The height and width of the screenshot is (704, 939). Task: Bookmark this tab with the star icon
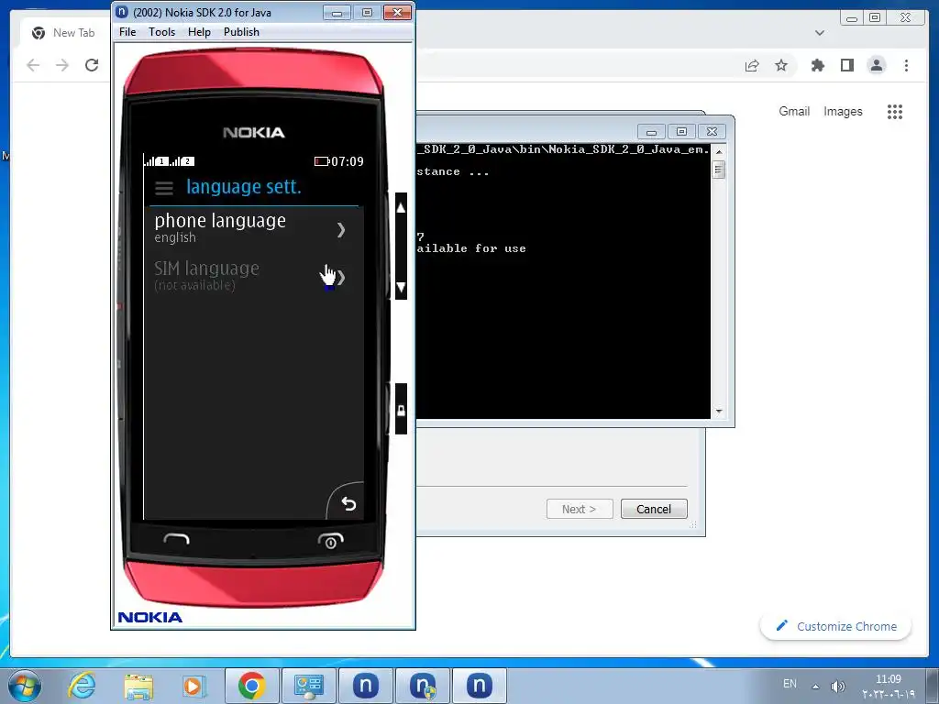click(x=781, y=65)
